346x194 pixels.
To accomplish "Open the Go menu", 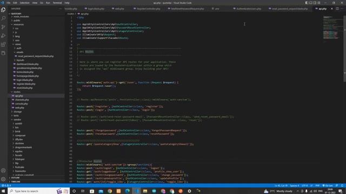I will [42, 3].
